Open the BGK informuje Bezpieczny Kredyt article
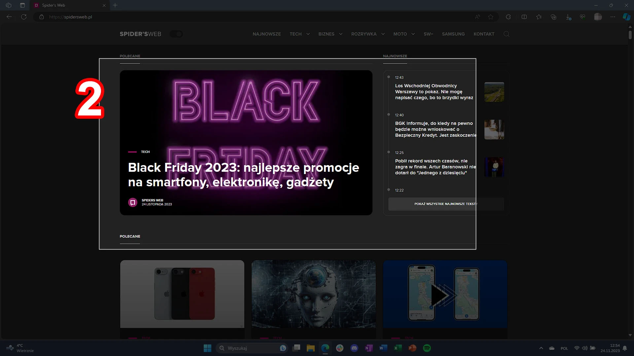 (436, 129)
